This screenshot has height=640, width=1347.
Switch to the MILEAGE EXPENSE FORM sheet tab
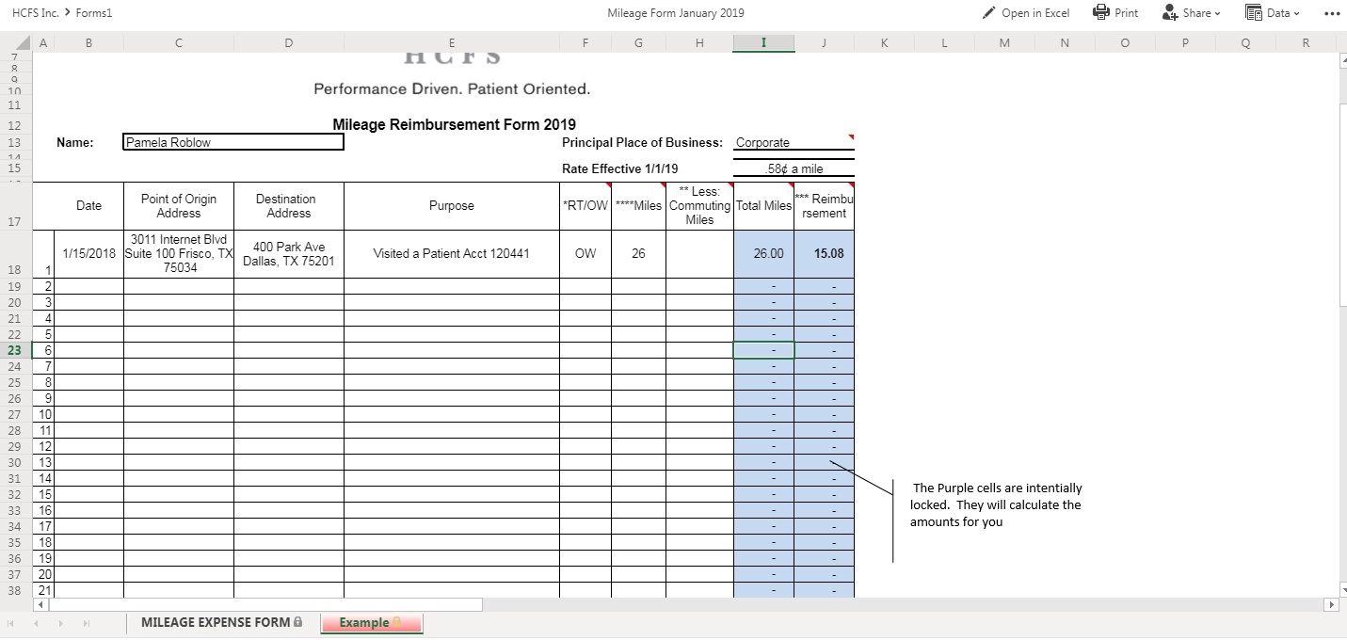pos(221,622)
